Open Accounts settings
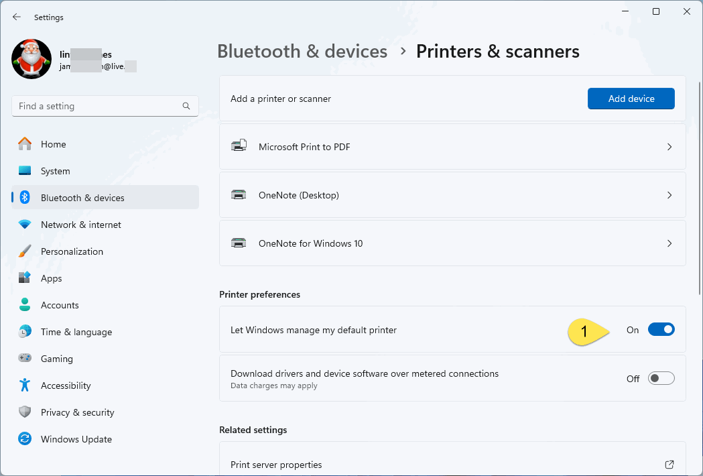The height and width of the screenshot is (476, 703). pos(105,305)
